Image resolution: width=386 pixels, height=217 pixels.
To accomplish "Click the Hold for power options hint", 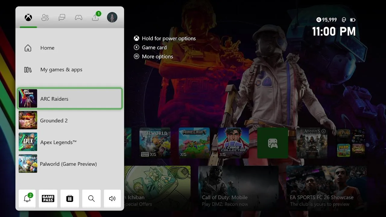I will (x=169, y=38).
